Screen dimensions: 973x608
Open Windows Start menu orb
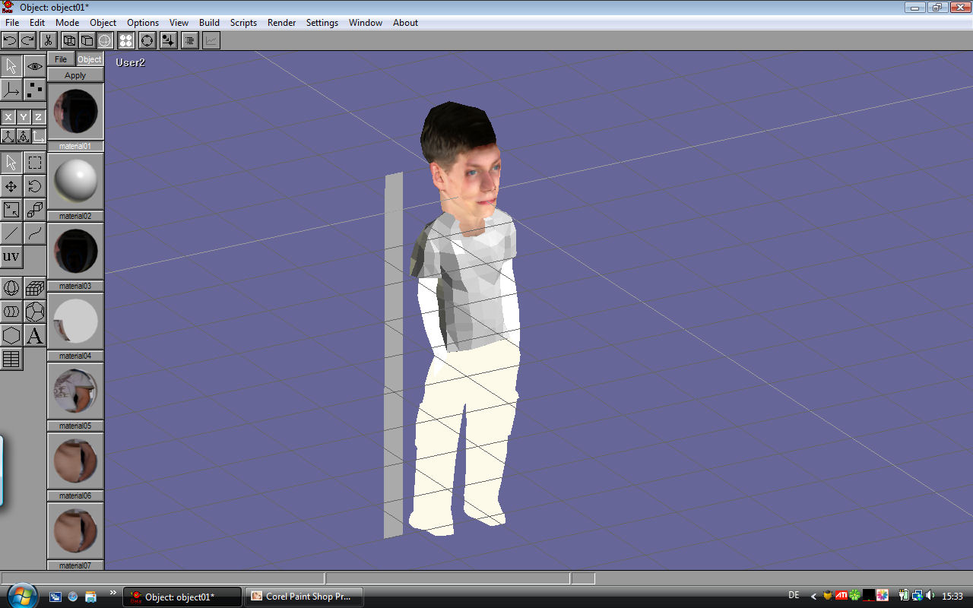click(21, 596)
